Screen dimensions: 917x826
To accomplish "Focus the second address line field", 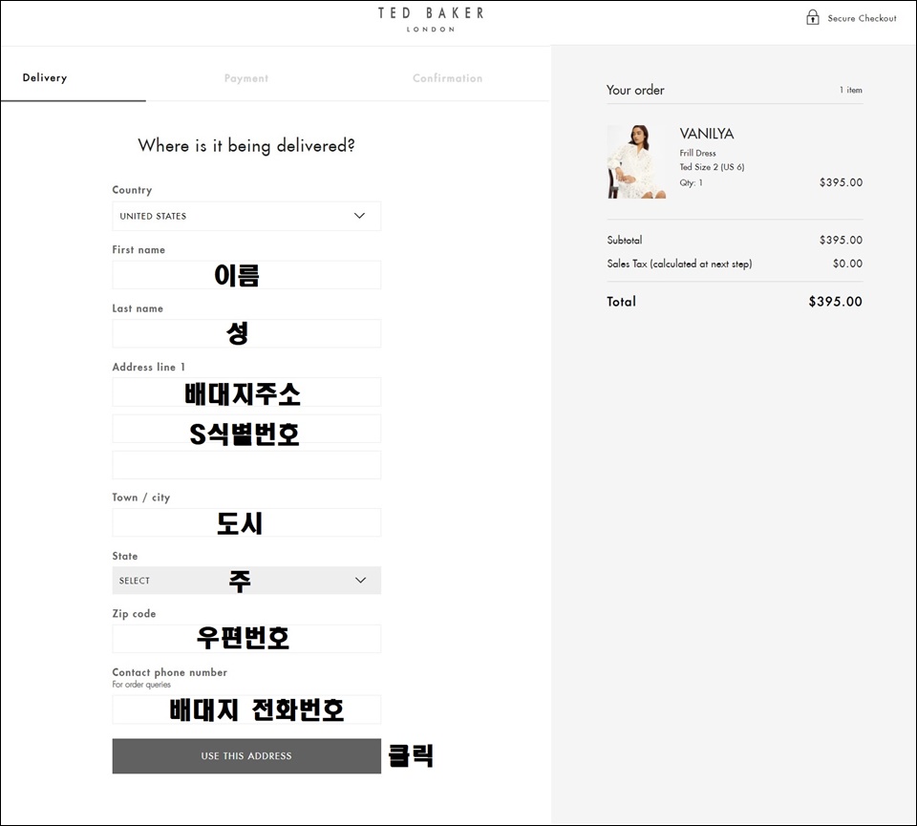I will (246, 429).
